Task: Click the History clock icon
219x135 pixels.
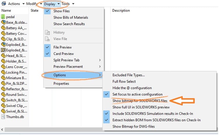Action: [47, 32]
